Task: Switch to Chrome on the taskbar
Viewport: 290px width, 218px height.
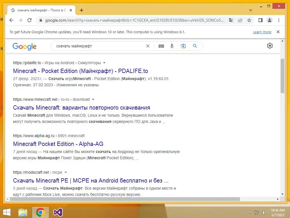Action: click(40, 212)
